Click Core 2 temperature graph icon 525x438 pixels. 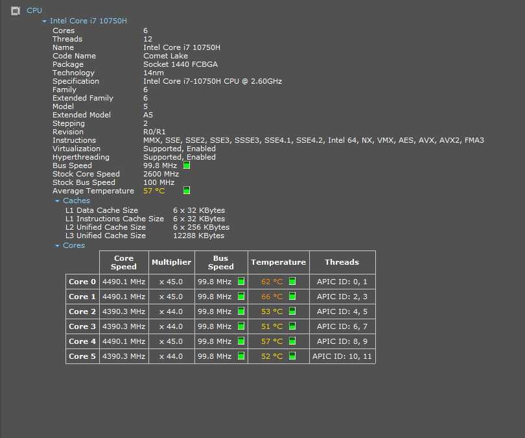[292, 311]
